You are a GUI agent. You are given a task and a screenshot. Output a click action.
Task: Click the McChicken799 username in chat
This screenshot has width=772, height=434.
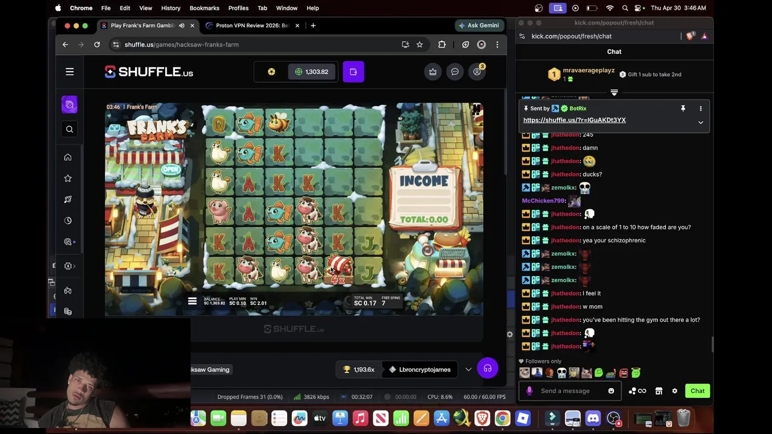[x=543, y=201]
